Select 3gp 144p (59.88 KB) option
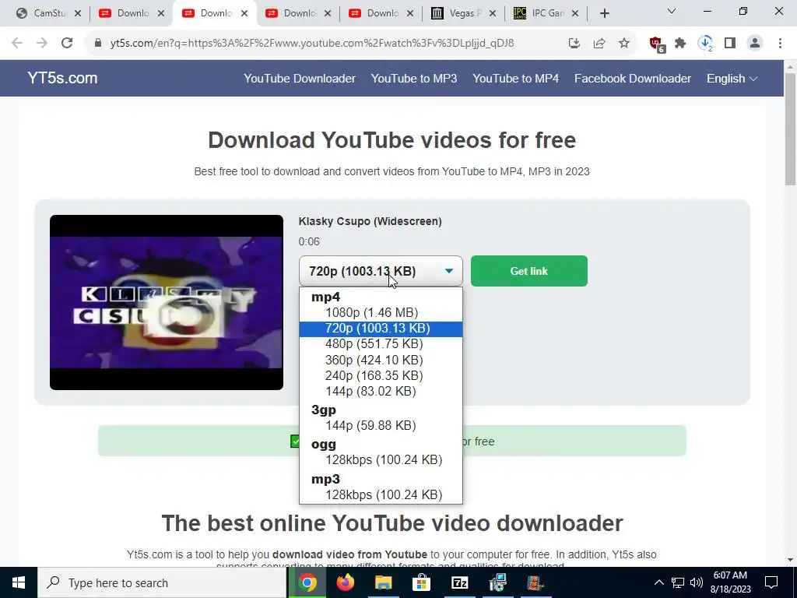The image size is (797, 598). pyautogui.click(x=381, y=426)
